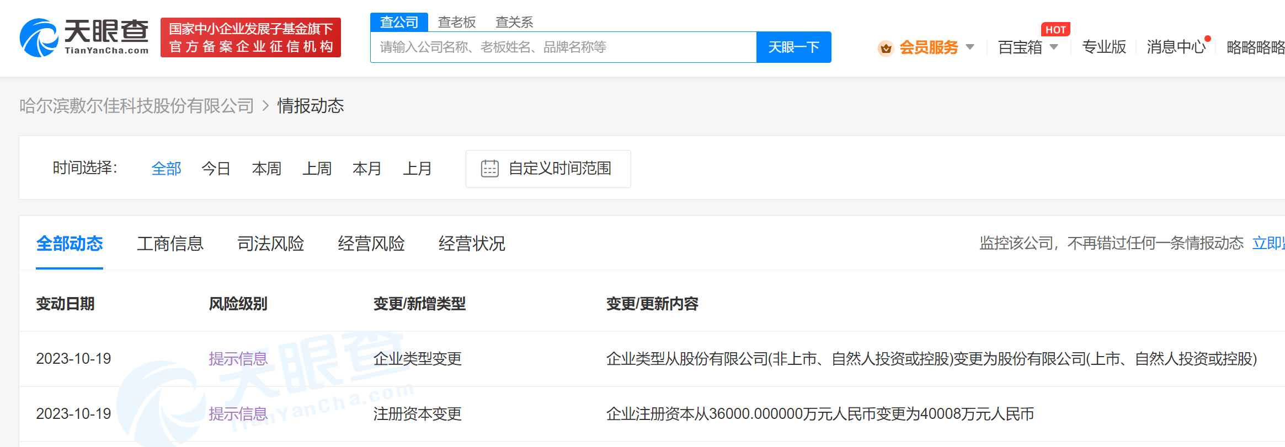Image resolution: width=1285 pixels, height=447 pixels.
Task: Click the crown icon beside 会员服务
Action: [886, 48]
